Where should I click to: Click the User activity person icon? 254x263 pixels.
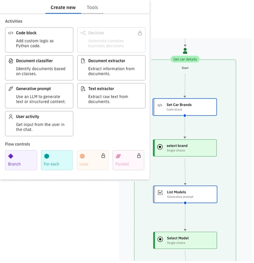tap(11, 117)
